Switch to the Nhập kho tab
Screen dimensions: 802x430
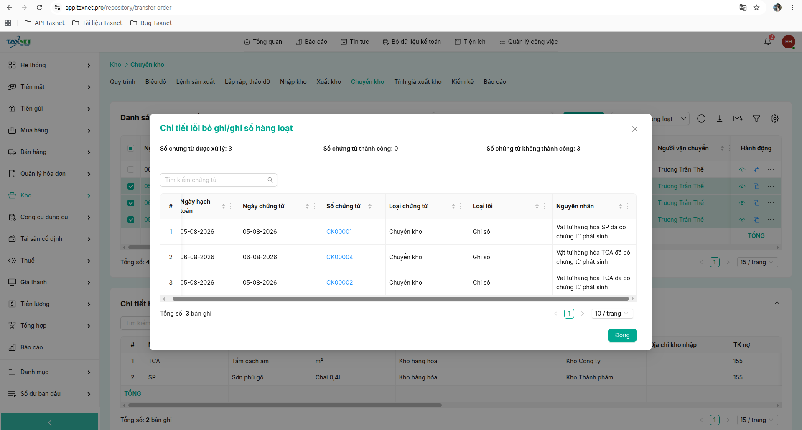[293, 82]
